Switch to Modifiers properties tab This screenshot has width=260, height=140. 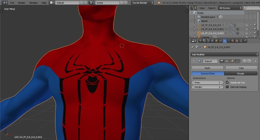click(224, 41)
